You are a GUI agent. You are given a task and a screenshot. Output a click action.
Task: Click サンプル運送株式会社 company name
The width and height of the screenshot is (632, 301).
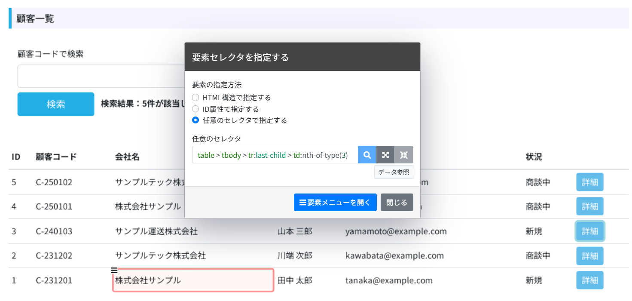(156, 231)
